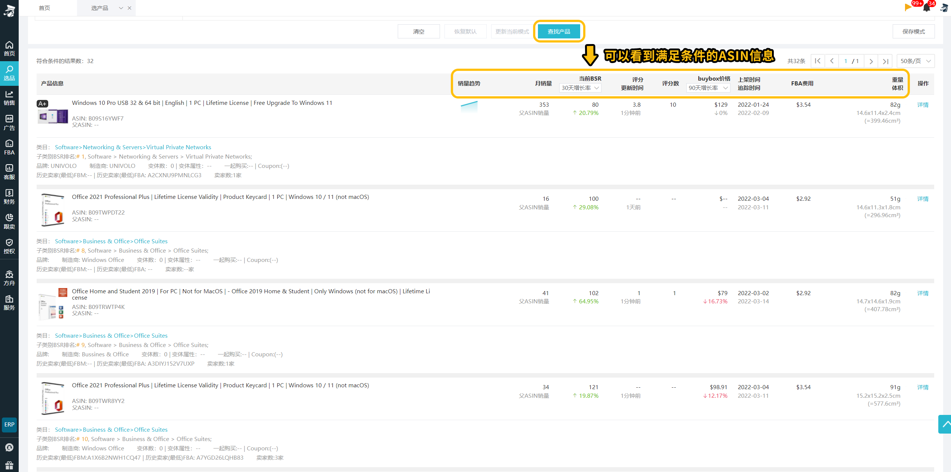951x472 pixels.
Task: Click the 更新当前模式 button
Action: (512, 31)
